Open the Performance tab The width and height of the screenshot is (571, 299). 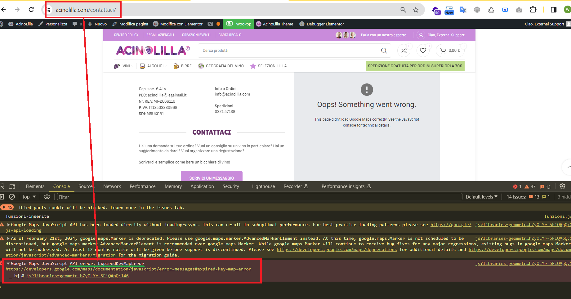tap(143, 186)
